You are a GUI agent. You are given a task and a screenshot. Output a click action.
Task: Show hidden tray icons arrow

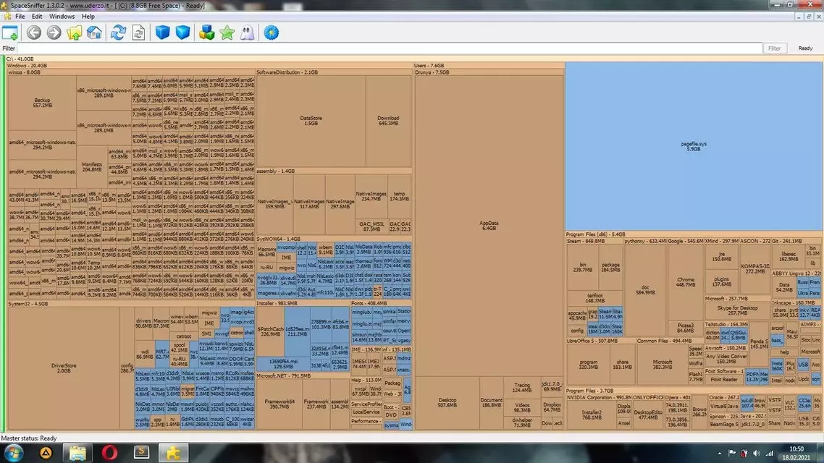coord(720,453)
